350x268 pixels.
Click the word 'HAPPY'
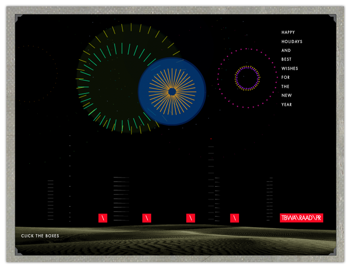coord(288,32)
